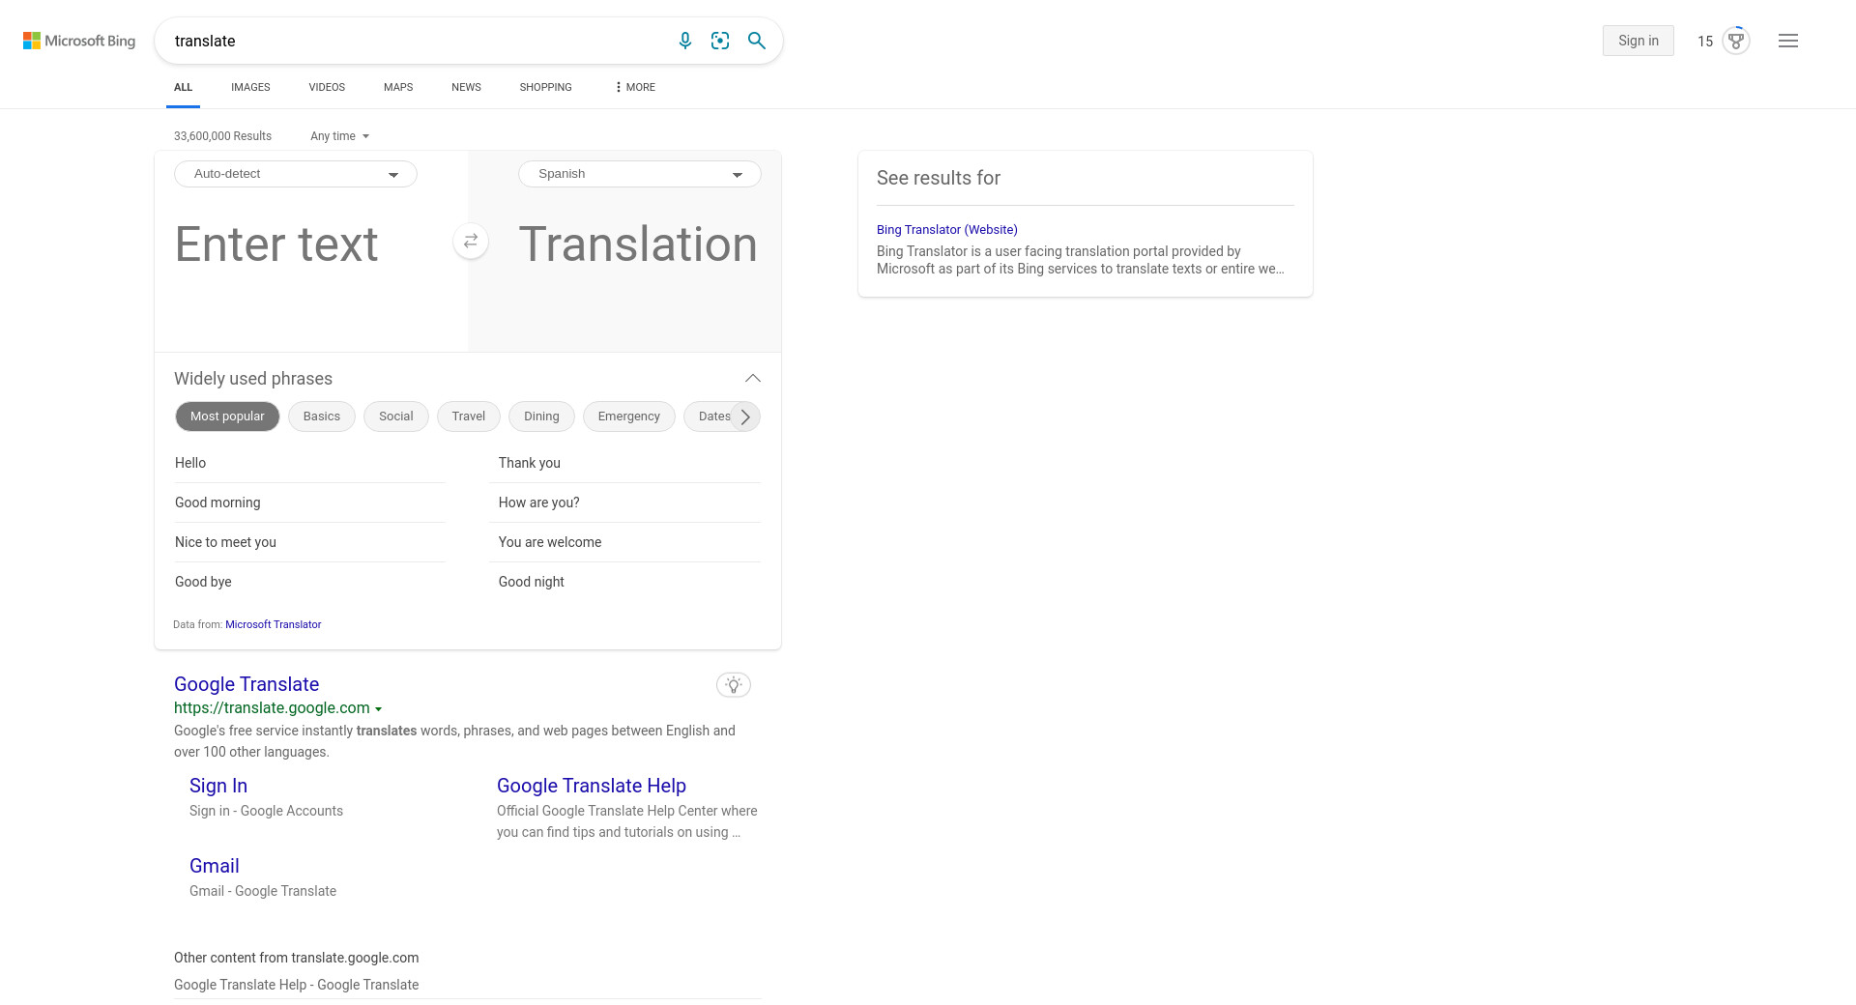Open the Spanish target language dropdown
The width and height of the screenshot is (1856, 1005).
[640, 174]
